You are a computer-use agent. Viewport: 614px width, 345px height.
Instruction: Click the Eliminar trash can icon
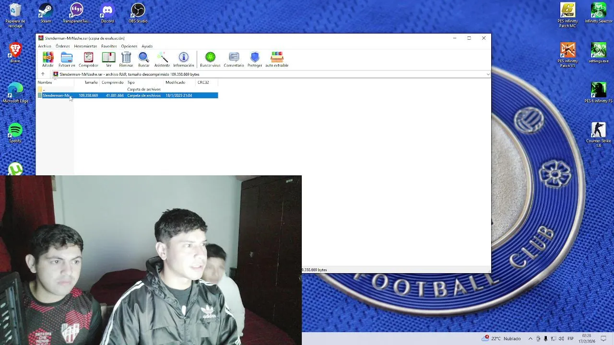click(x=126, y=59)
